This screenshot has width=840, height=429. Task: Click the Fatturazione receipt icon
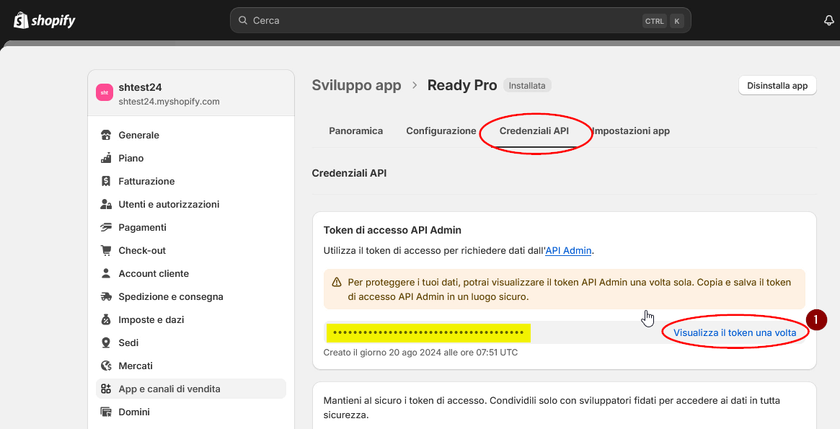click(106, 181)
